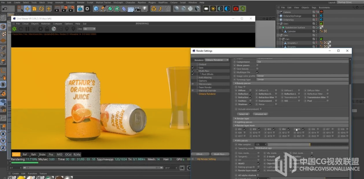Click the X axis lock icon in left toolbar

(3, 134)
